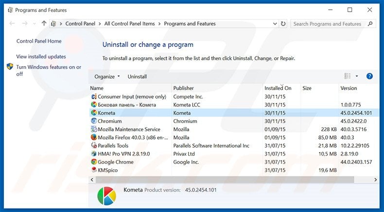This screenshot has width=384, height=212.
Task: Click the Compete Inc. publisher cell
Action: click(188, 97)
